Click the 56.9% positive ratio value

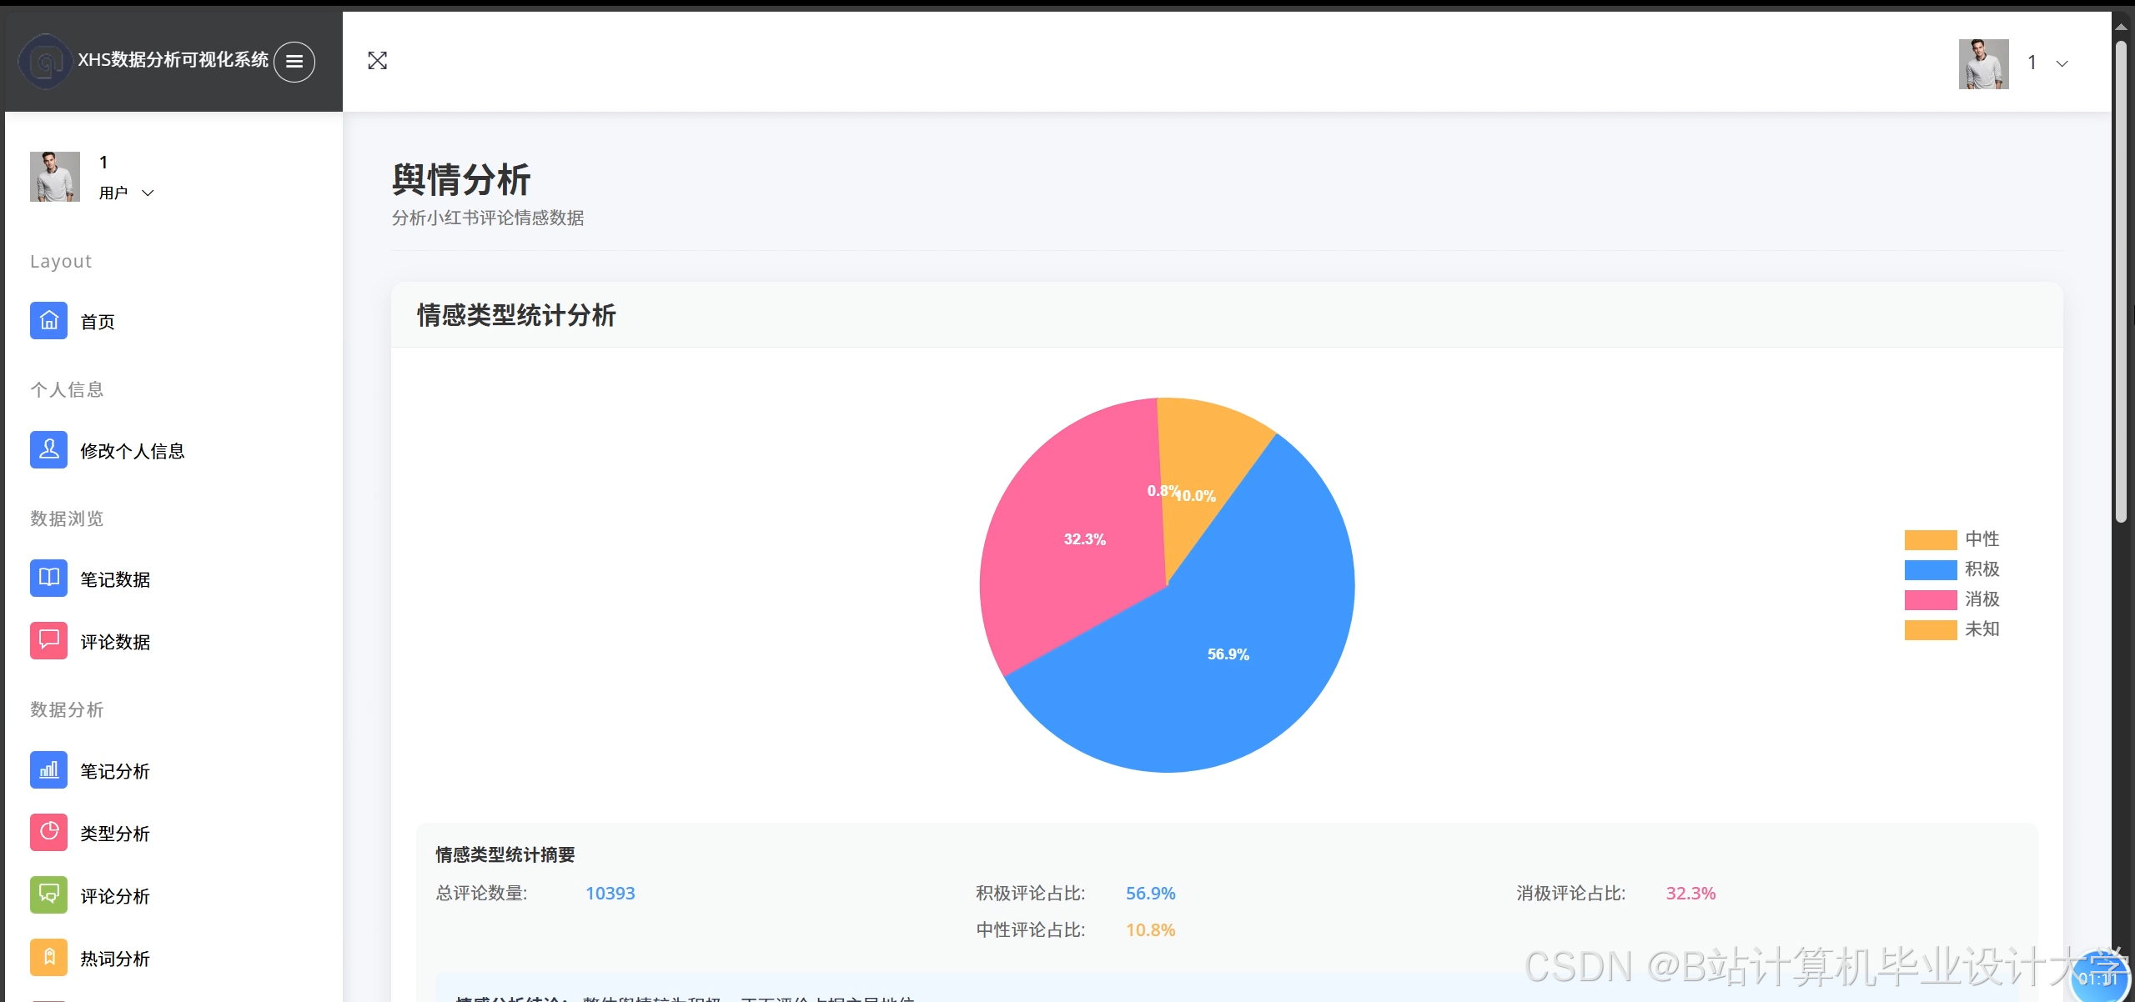[1150, 892]
